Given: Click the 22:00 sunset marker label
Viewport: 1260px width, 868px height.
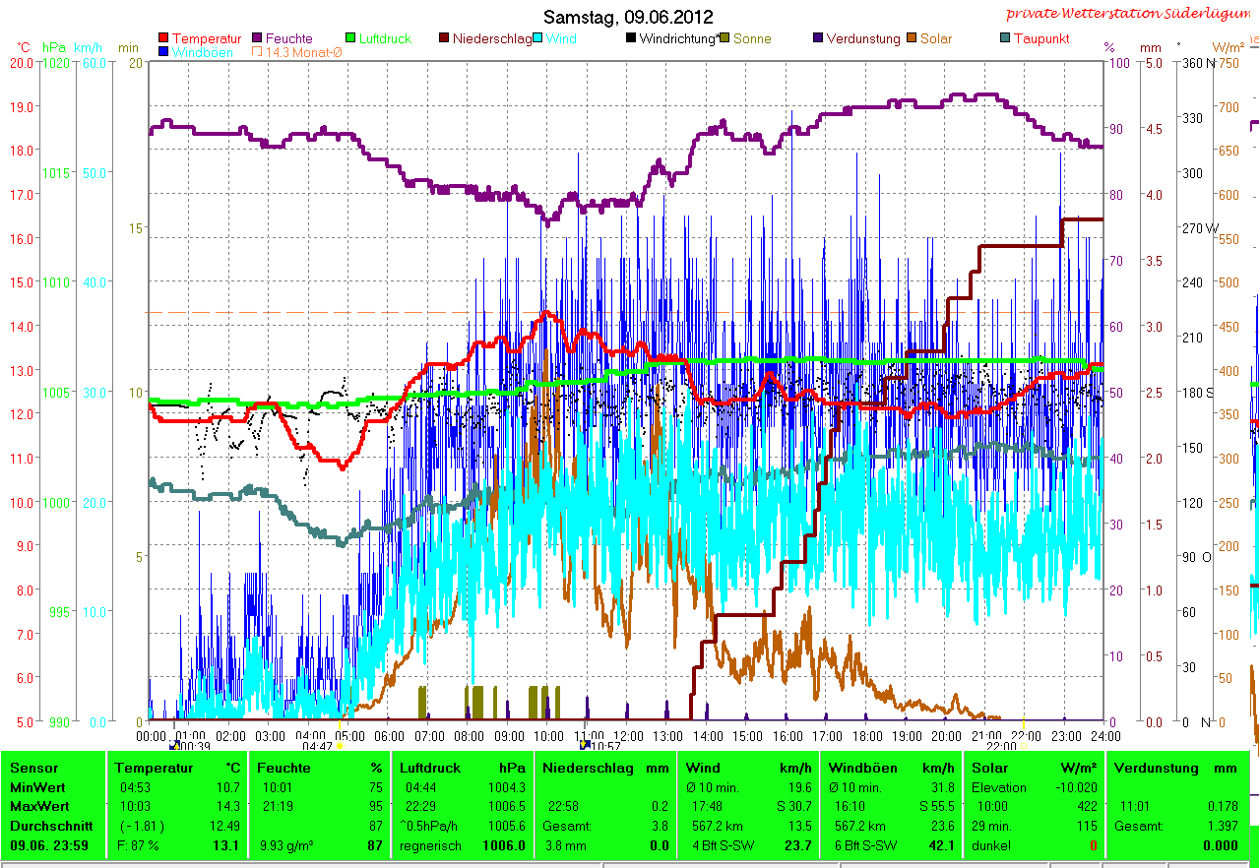Looking at the screenshot, I should coord(1000,746).
